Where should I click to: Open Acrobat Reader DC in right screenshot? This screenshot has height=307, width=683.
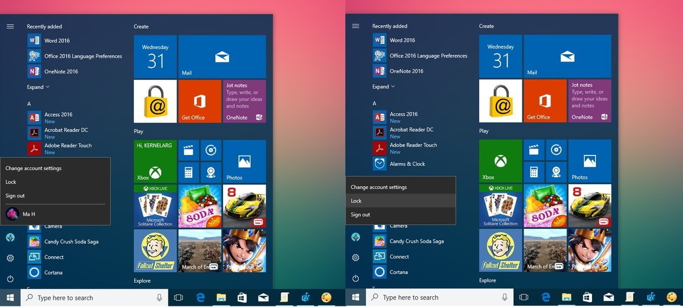[404, 133]
